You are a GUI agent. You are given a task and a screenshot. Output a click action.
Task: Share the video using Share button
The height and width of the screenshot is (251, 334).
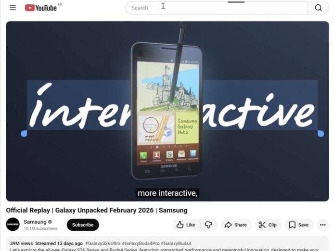pos(236,225)
